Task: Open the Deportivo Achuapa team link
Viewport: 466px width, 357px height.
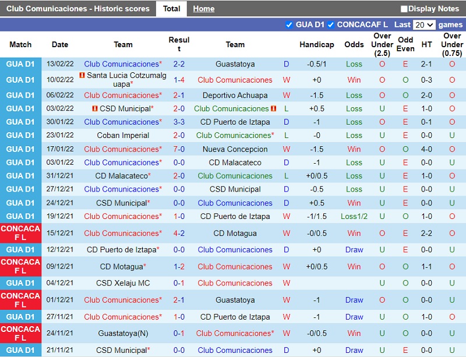Action: tap(235, 96)
